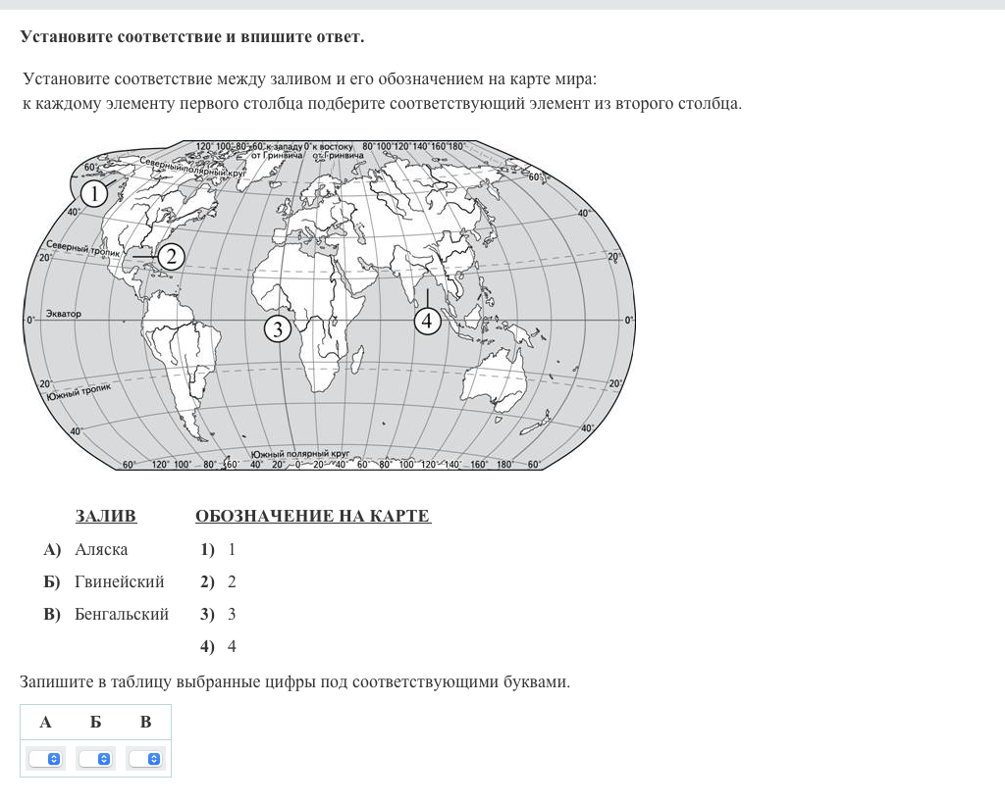The width and height of the screenshot is (1005, 804).
Task: Click the Экватор label on the map
Action: tap(61, 314)
